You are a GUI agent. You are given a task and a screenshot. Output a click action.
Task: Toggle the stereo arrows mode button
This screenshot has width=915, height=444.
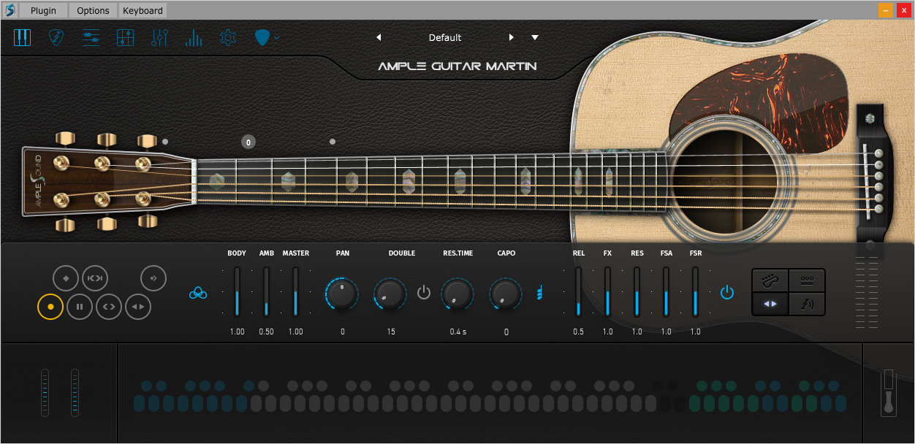coord(770,304)
